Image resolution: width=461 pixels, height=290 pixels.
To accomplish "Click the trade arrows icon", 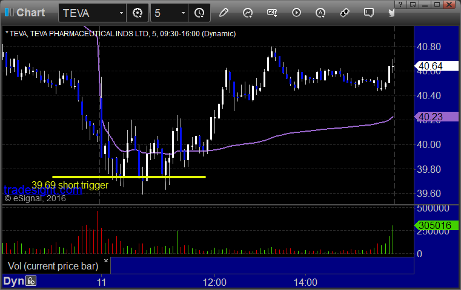I will click(x=344, y=13).
